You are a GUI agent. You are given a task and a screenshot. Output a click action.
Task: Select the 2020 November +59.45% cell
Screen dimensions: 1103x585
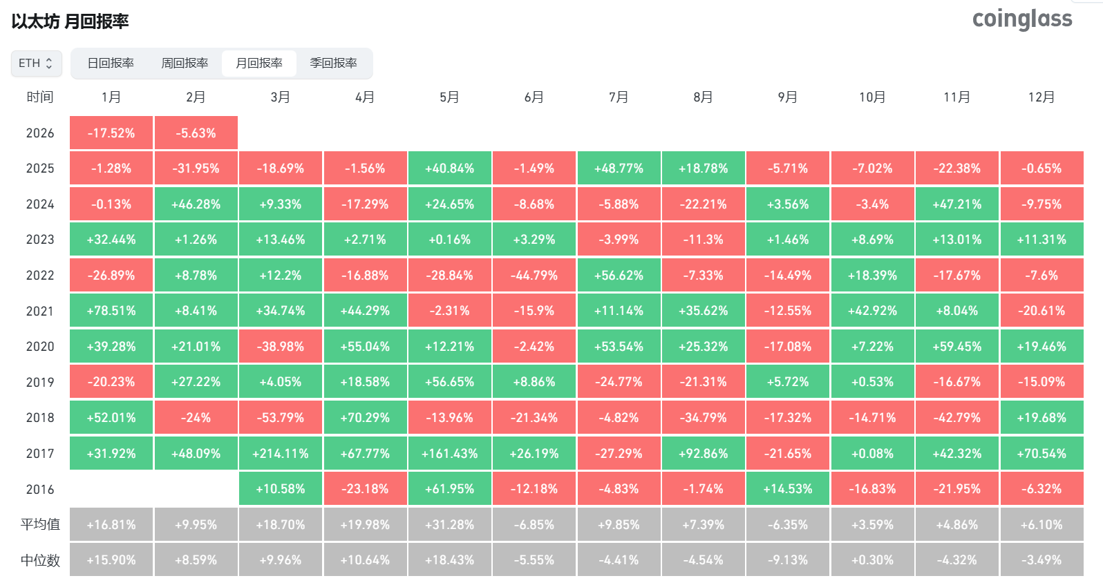tap(957, 347)
